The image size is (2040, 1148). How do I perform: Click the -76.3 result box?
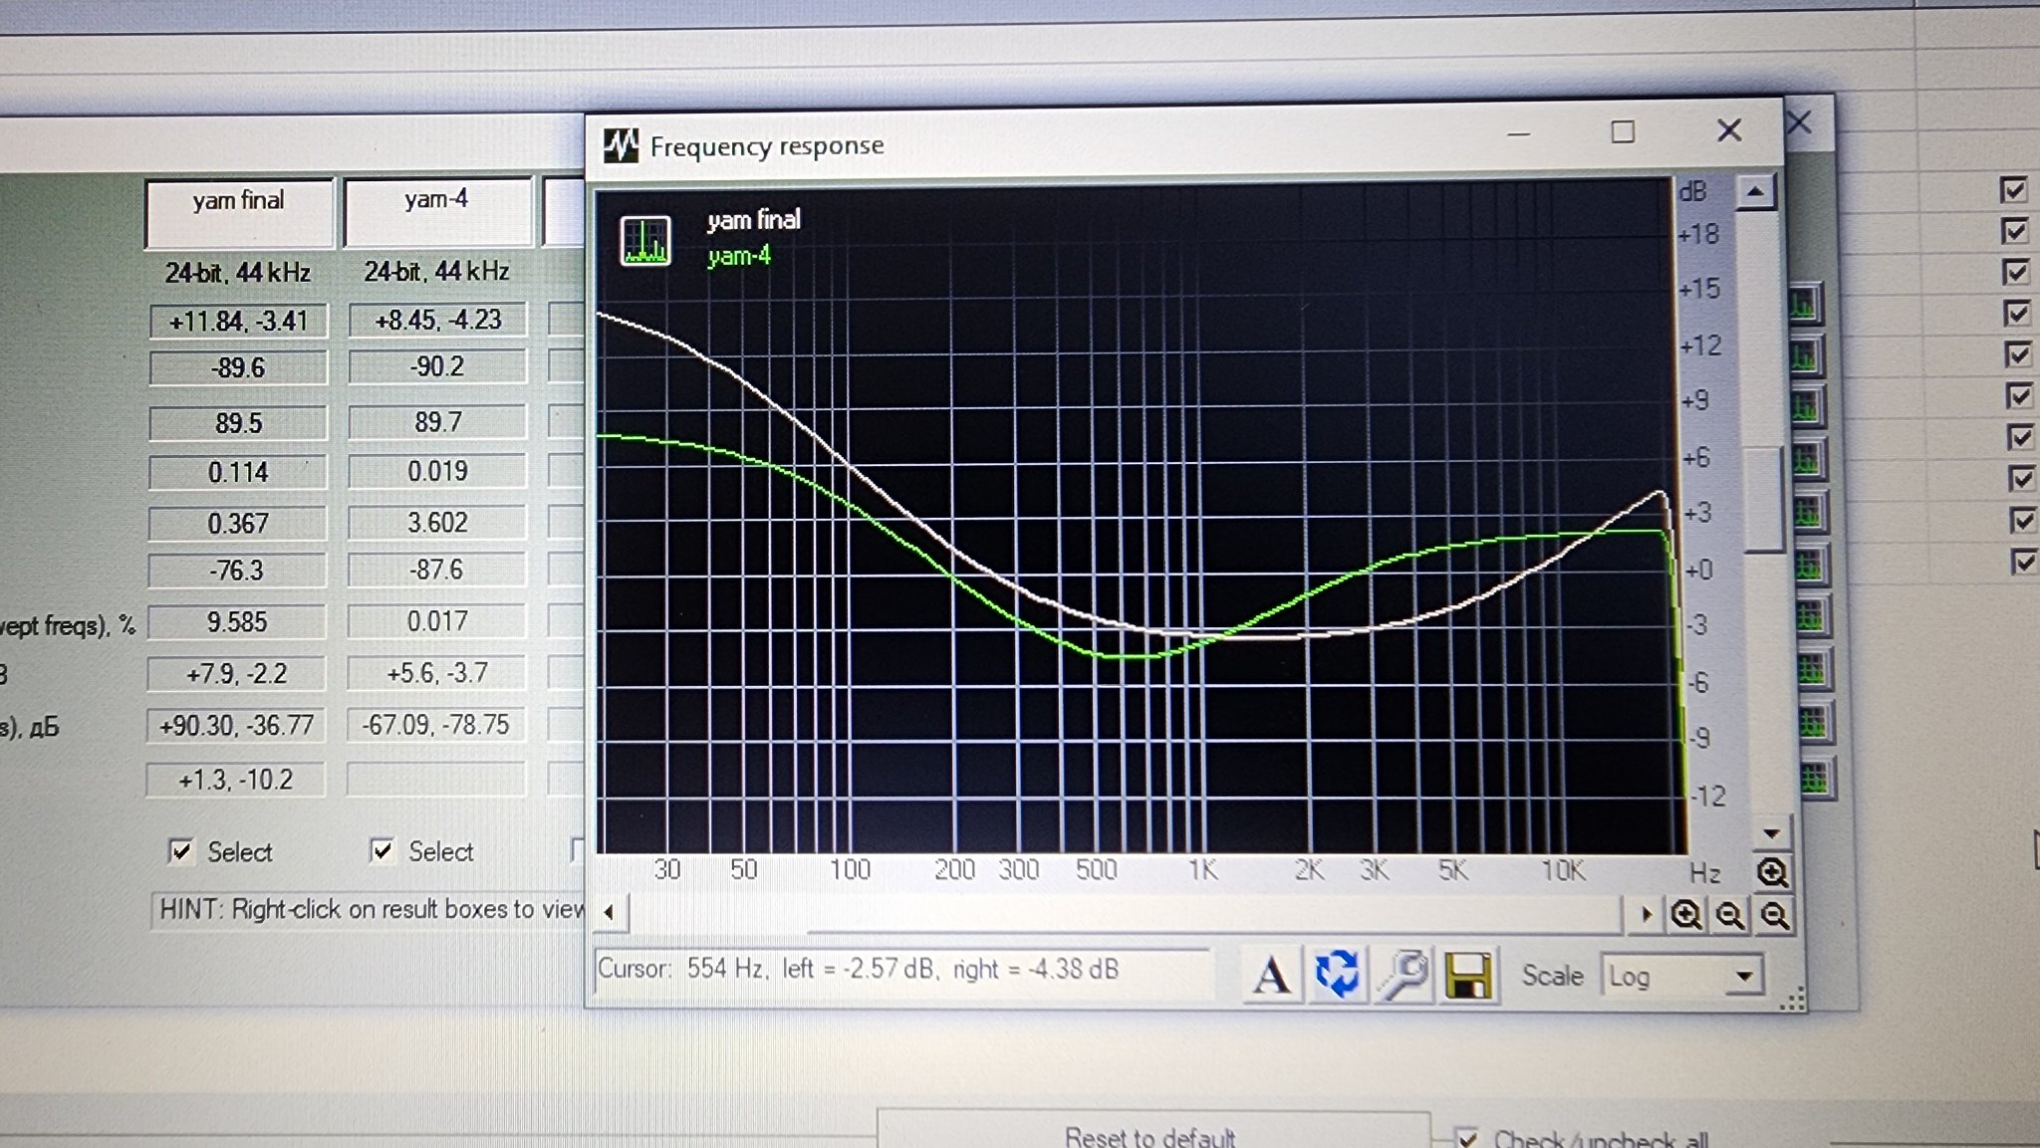pos(237,571)
